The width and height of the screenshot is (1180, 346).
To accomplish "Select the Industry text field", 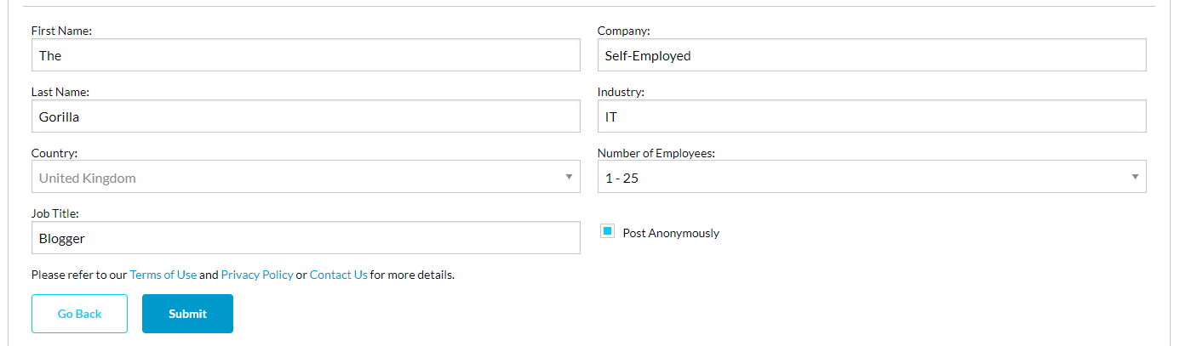I will tap(872, 116).
